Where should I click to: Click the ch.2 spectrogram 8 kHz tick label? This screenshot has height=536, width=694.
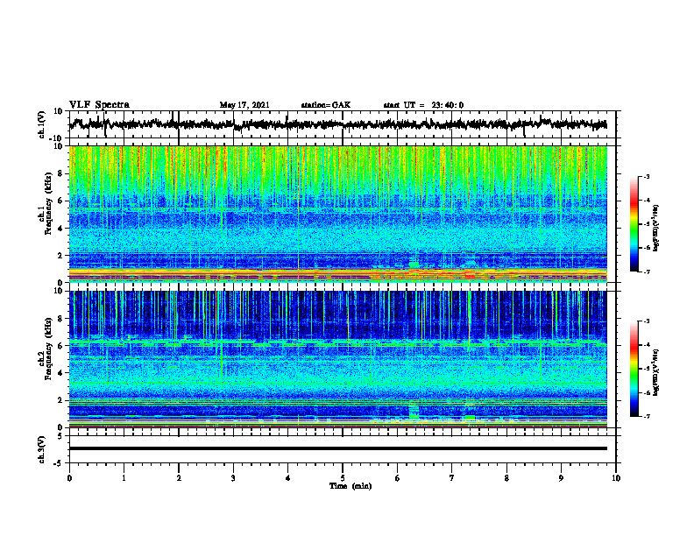[x=60, y=319]
